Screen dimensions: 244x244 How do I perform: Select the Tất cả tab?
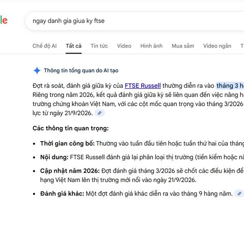(74, 46)
